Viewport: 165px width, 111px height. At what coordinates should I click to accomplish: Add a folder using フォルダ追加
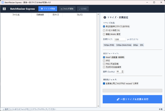67,9
